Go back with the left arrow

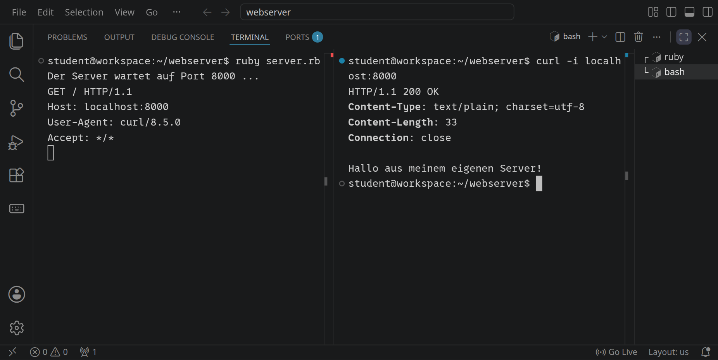coord(207,12)
